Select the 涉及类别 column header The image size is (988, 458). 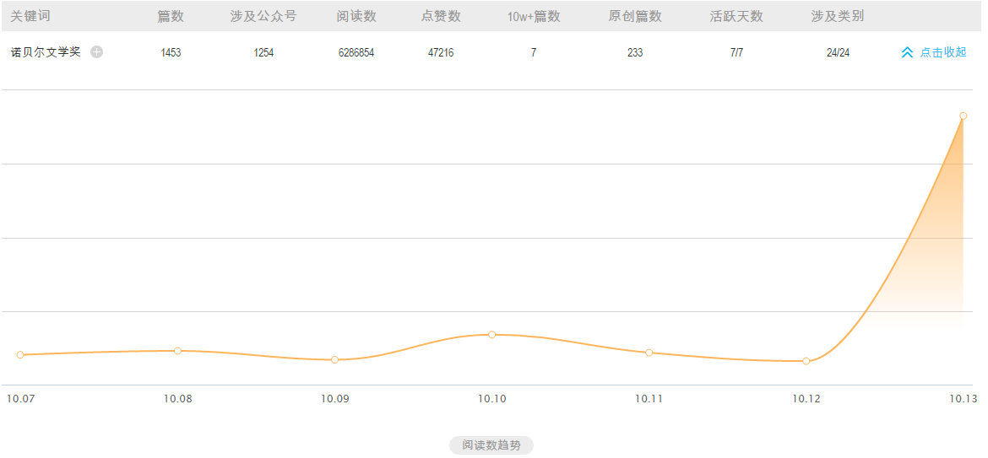(x=838, y=16)
